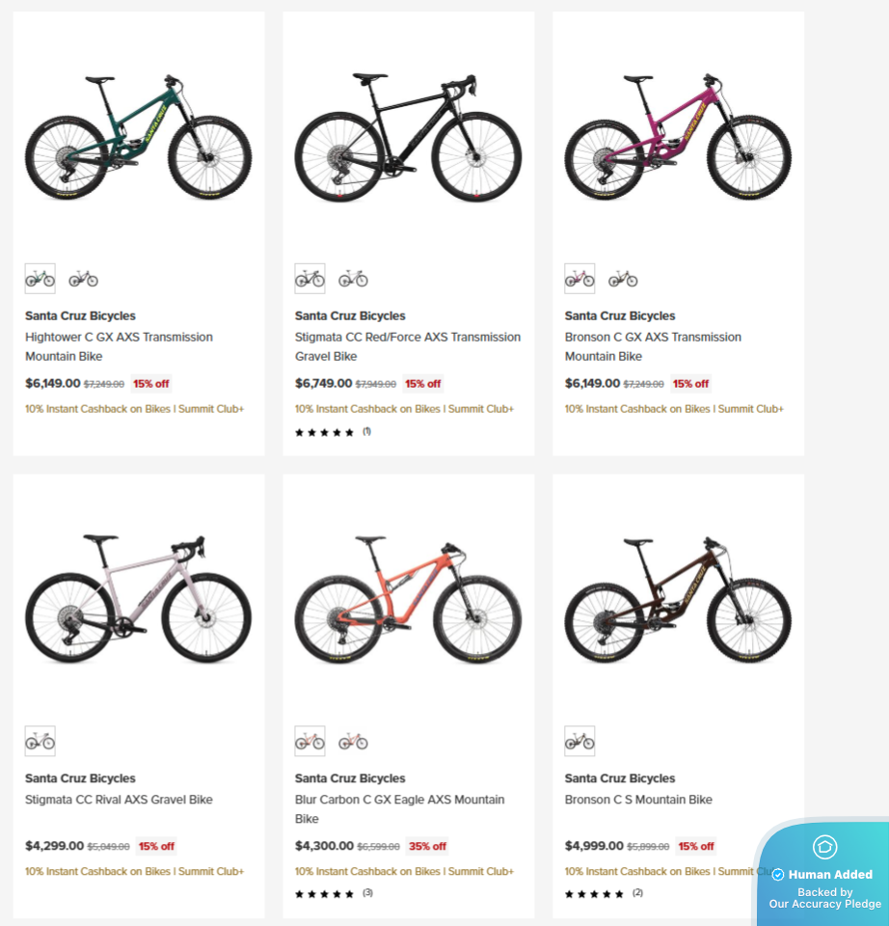Go to Bronson C S Mountain Bike page
The width and height of the screenshot is (889, 926).
tap(638, 800)
